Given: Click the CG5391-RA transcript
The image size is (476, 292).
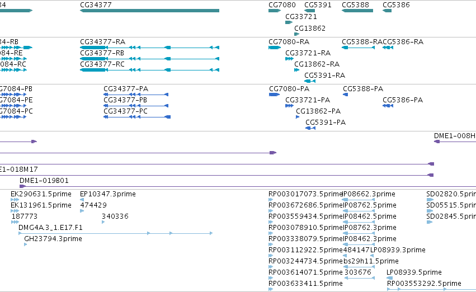Looking at the screenshot, I should [x=310, y=81].
